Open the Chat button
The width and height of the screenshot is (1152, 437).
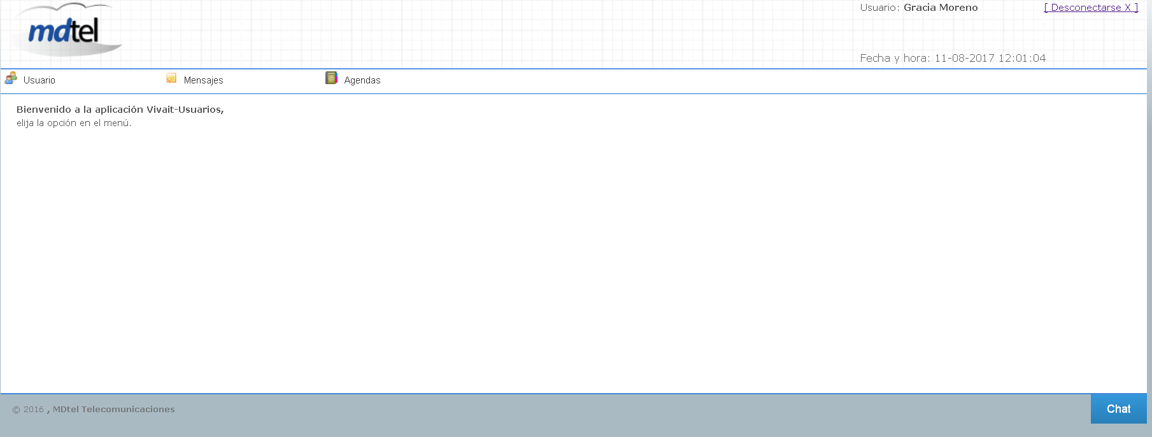pos(1118,409)
